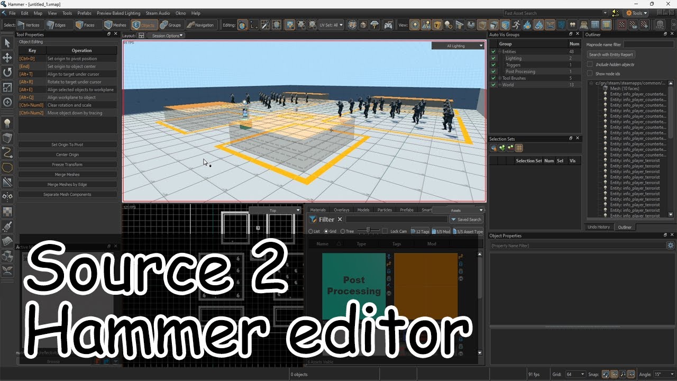The height and width of the screenshot is (381, 677).
Task: Switch to the Models tab in asset browser
Action: coord(363,210)
